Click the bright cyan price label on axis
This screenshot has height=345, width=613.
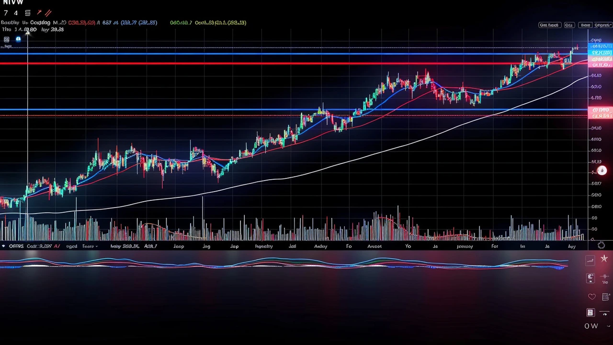(x=601, y=53)
